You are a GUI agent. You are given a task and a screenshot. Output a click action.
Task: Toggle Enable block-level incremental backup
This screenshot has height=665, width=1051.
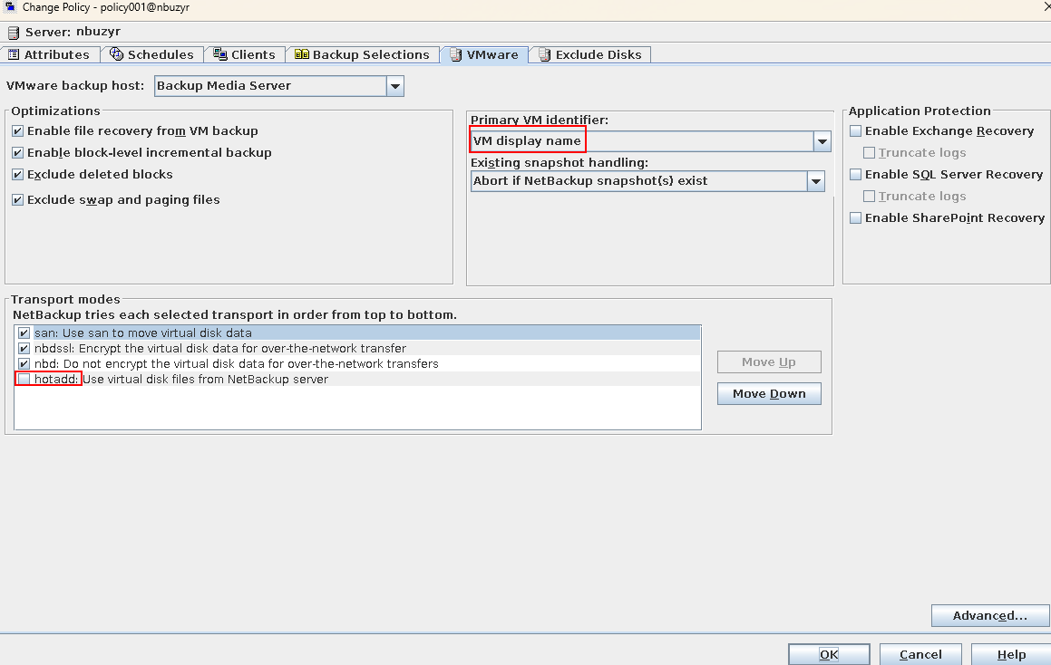[x=18, y=153]
